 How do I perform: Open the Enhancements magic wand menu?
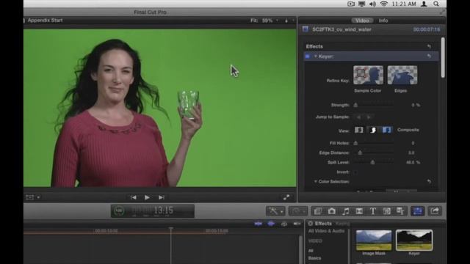275,211
